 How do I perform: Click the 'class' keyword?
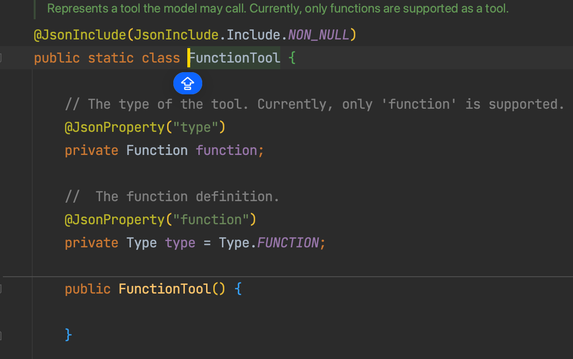point(161,58)
